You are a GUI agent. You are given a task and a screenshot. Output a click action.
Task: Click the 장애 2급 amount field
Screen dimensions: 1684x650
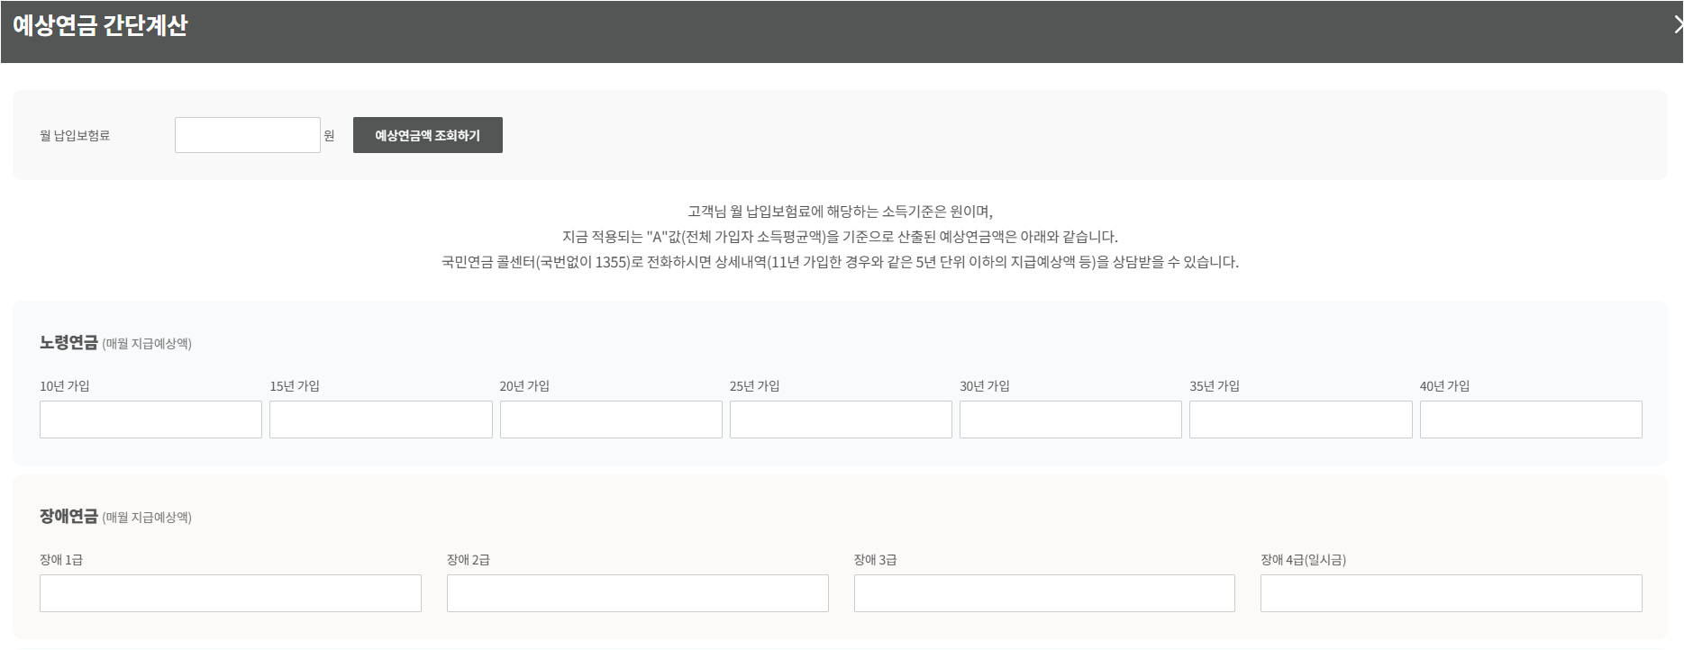pyautogui.click(x=638, y=593)
